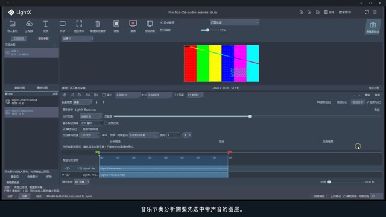386x217 pixels.
Task: Toggle the grid snap checkbox in status bar
Action: (x=312, y=196)
